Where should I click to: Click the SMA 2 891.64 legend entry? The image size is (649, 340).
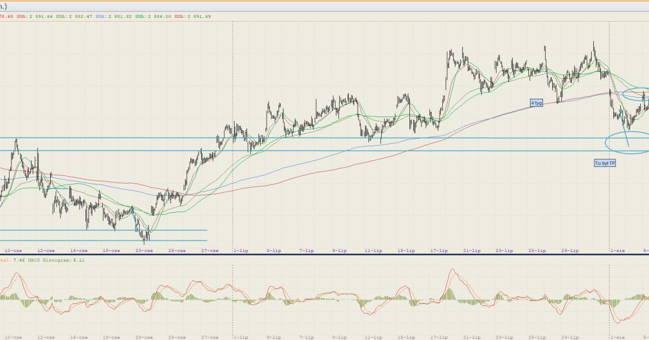pos(34,16)
